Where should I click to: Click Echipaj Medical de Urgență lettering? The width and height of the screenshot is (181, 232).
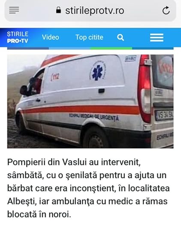click(94, 117)
